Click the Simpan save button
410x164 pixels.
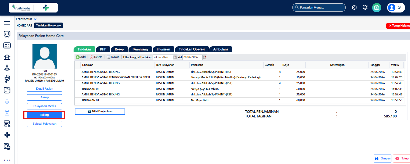(383, 159)
